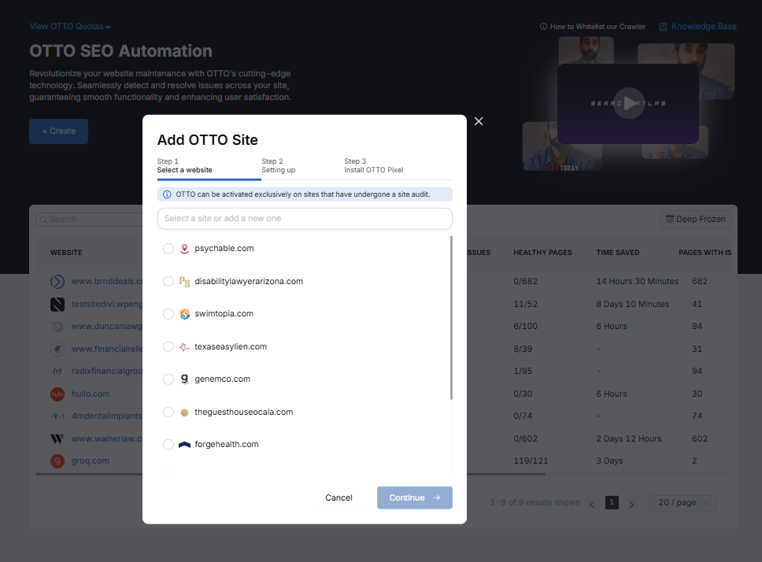The height and width of the screenshot is (562, 762).
Task: Click the swimtopia.com favicon
Action: pos(184,314)
